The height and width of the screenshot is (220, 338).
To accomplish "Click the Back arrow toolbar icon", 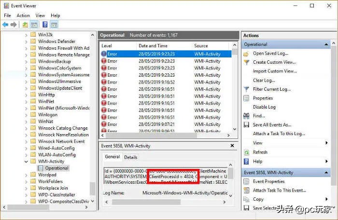I will 5,25.
